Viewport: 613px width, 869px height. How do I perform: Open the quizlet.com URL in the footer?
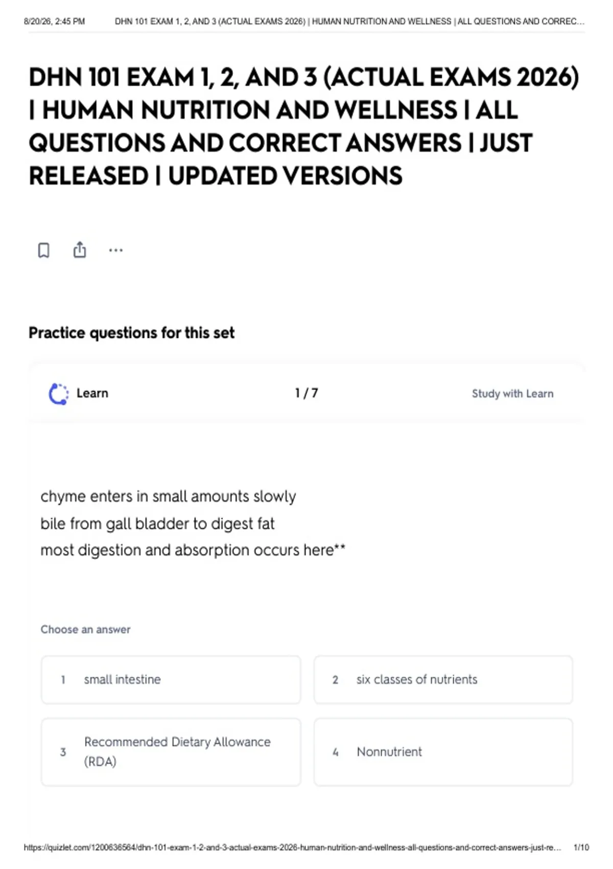coord(292,848)
